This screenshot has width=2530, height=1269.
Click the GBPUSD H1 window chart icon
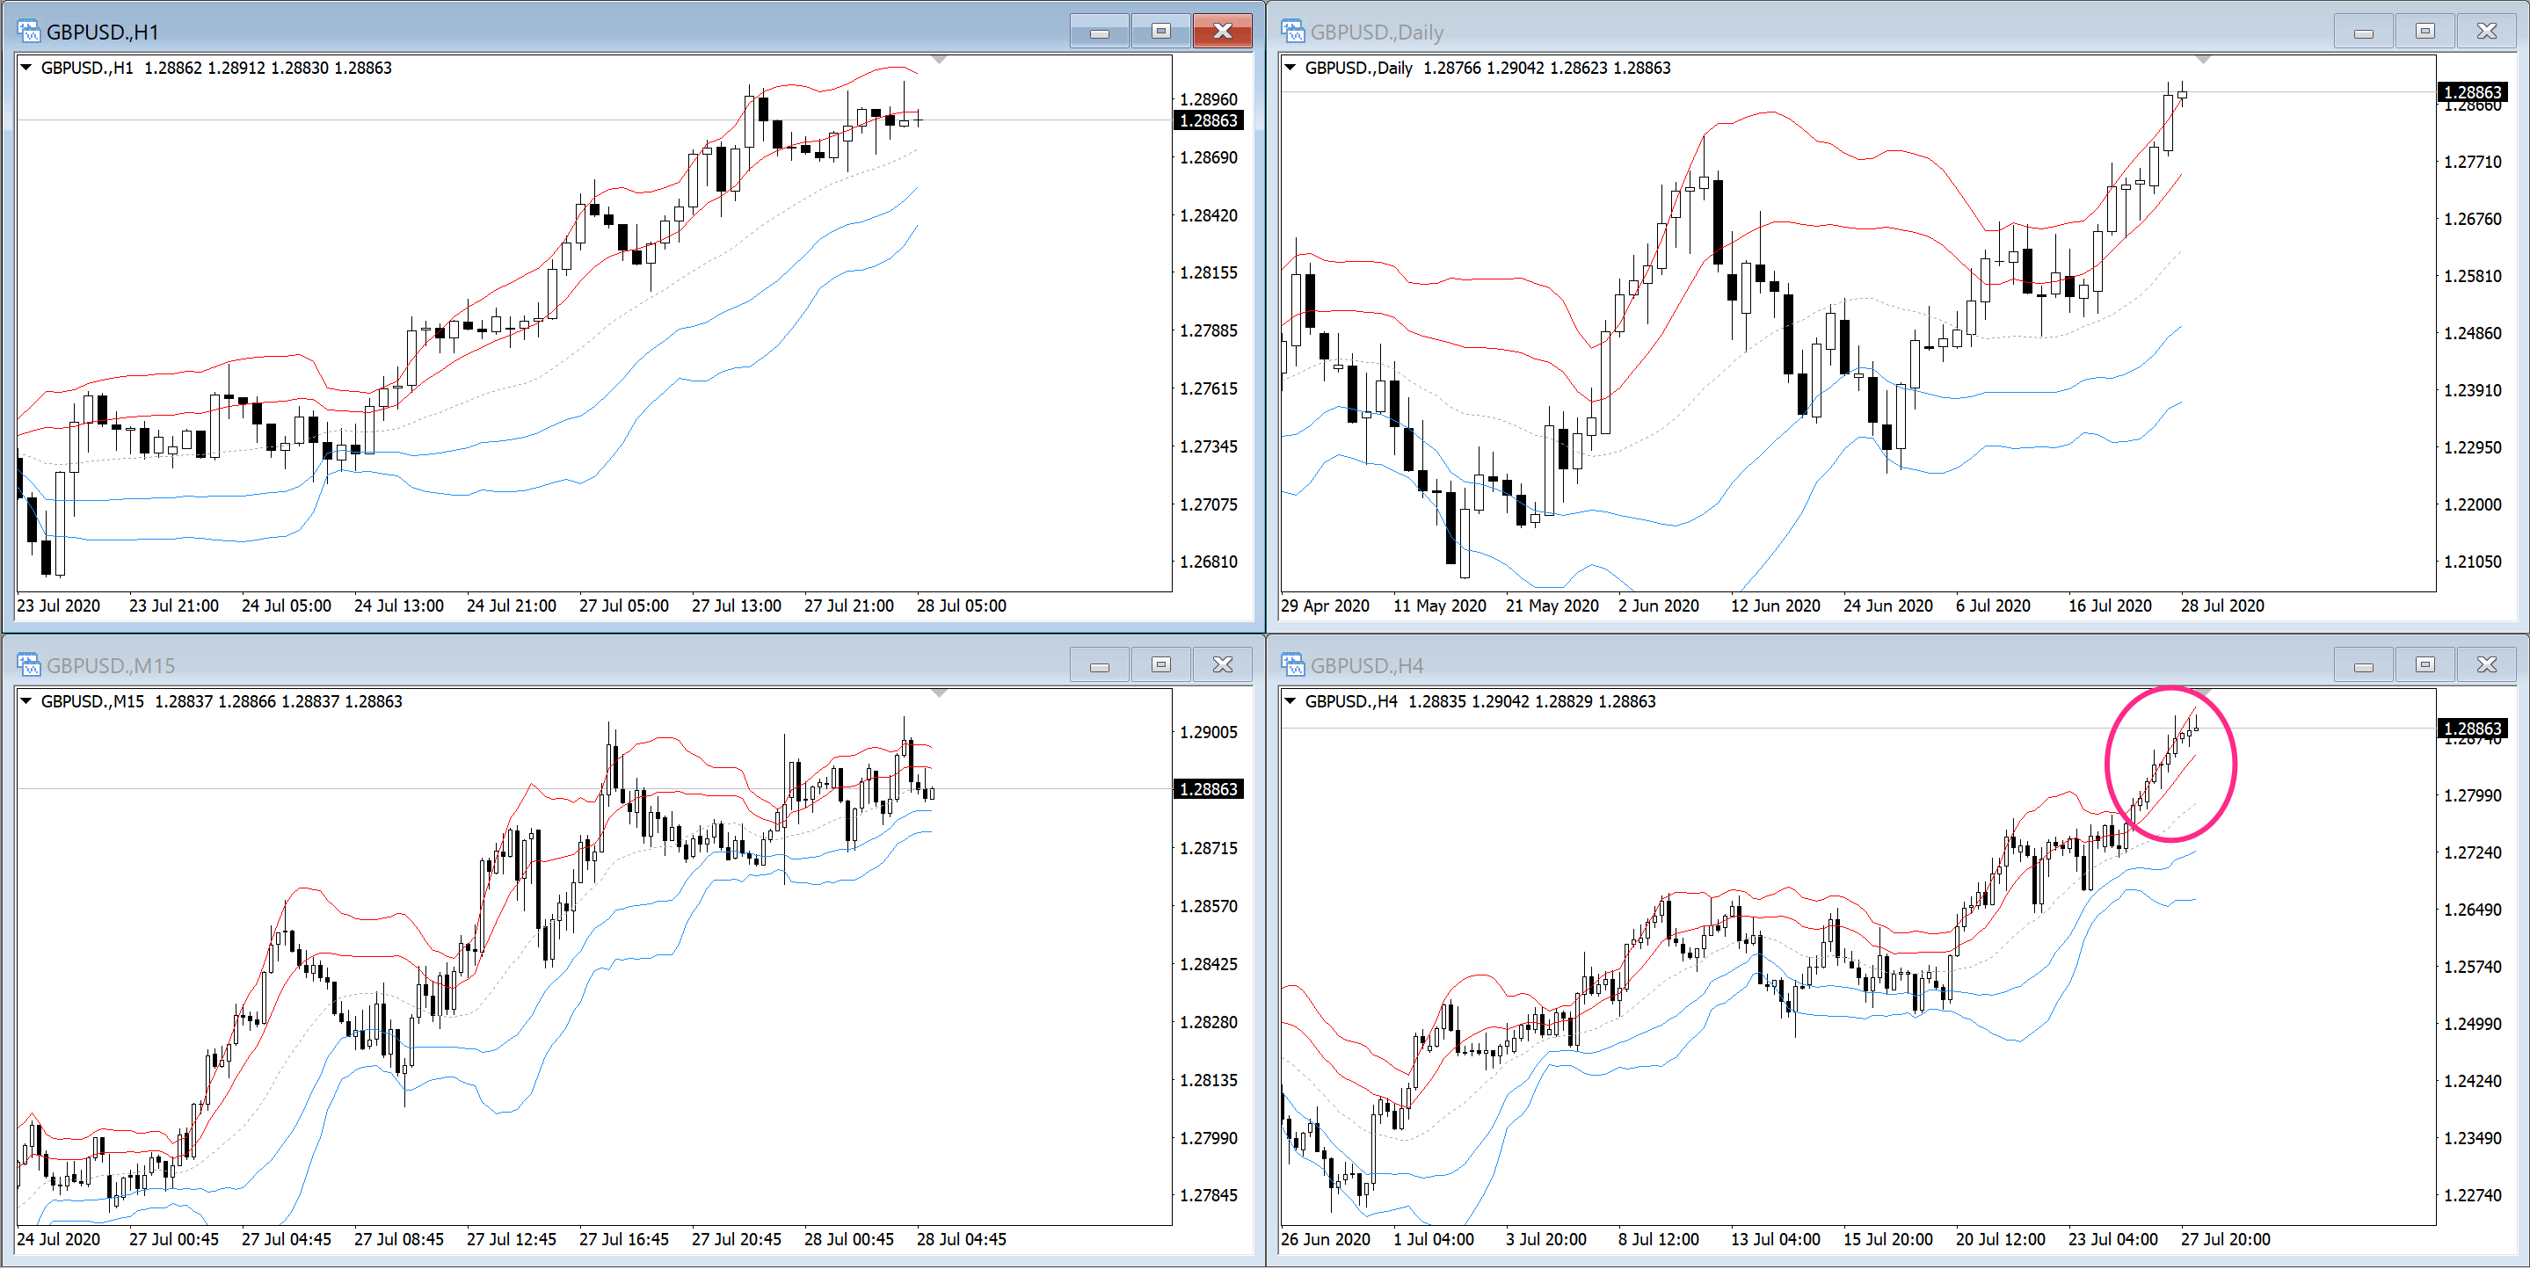[28, 32]
